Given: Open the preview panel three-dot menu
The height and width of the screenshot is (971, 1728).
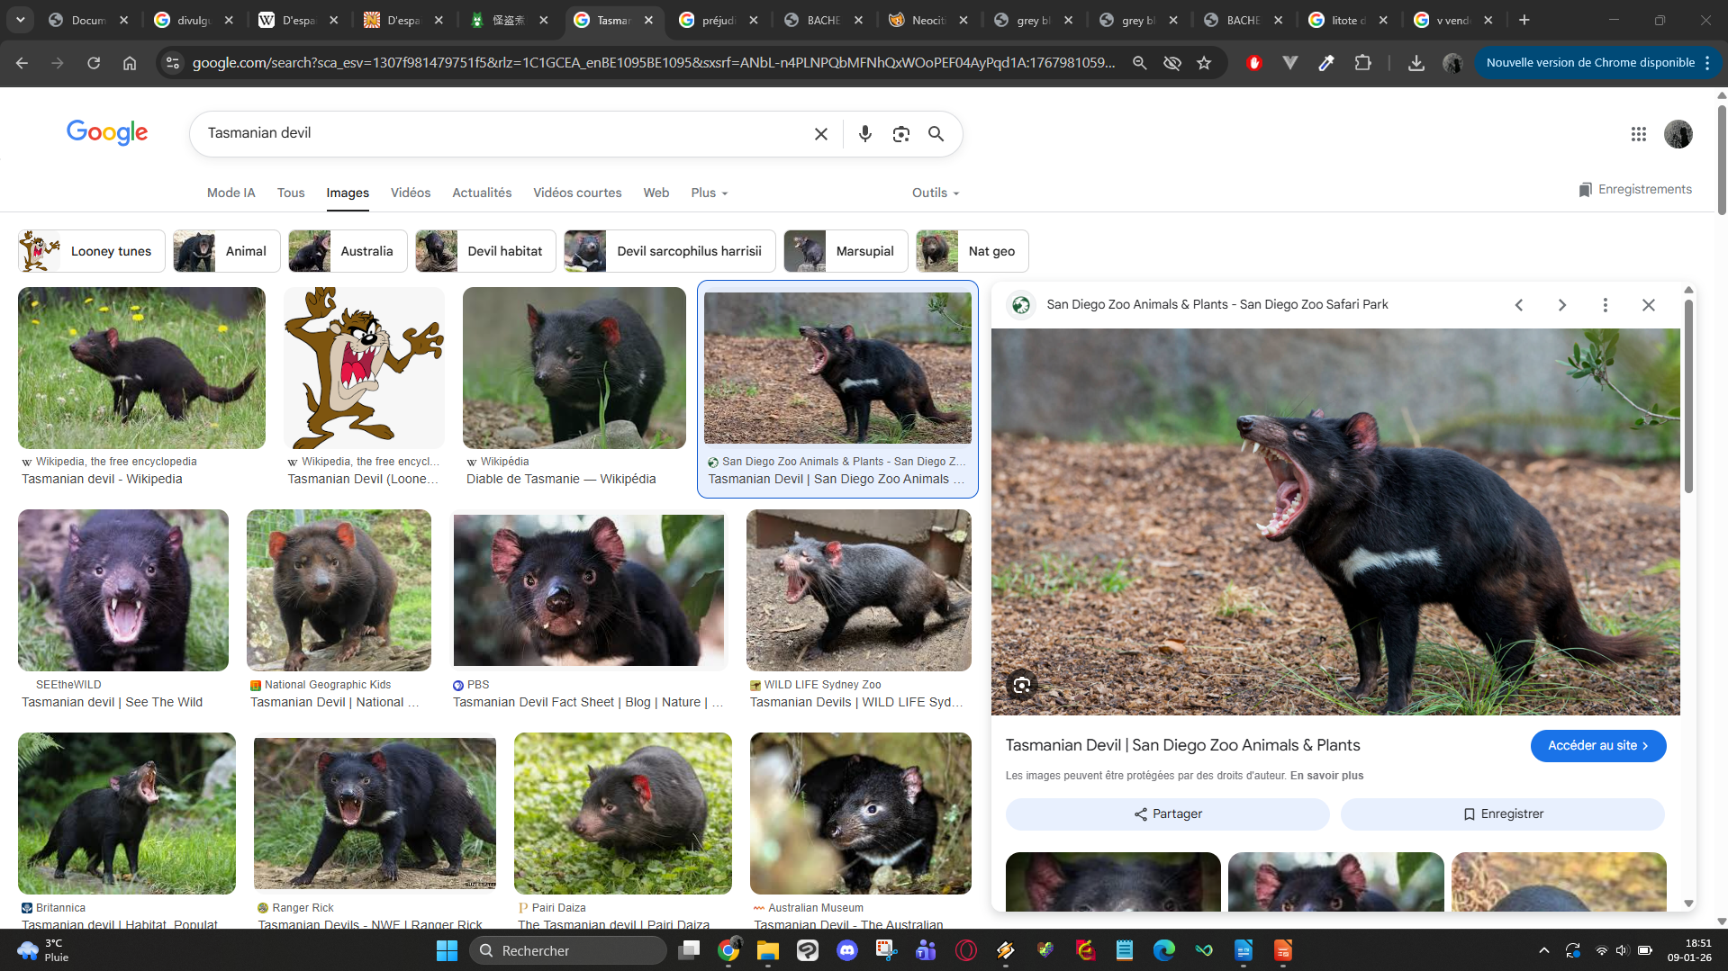Looking at the screenshot, I should [1605, 305].
